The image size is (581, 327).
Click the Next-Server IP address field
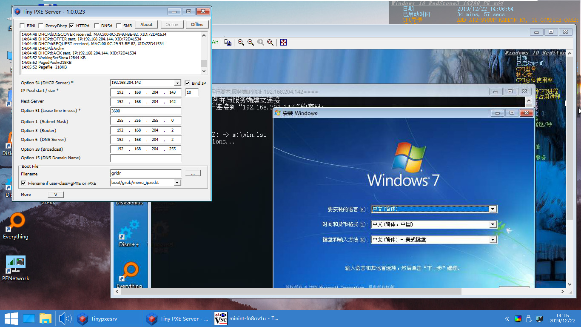point(146,102)
